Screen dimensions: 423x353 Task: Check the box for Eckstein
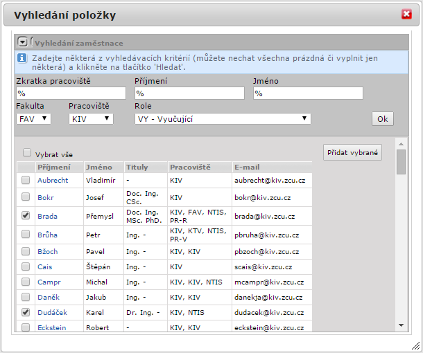[26, 327]
